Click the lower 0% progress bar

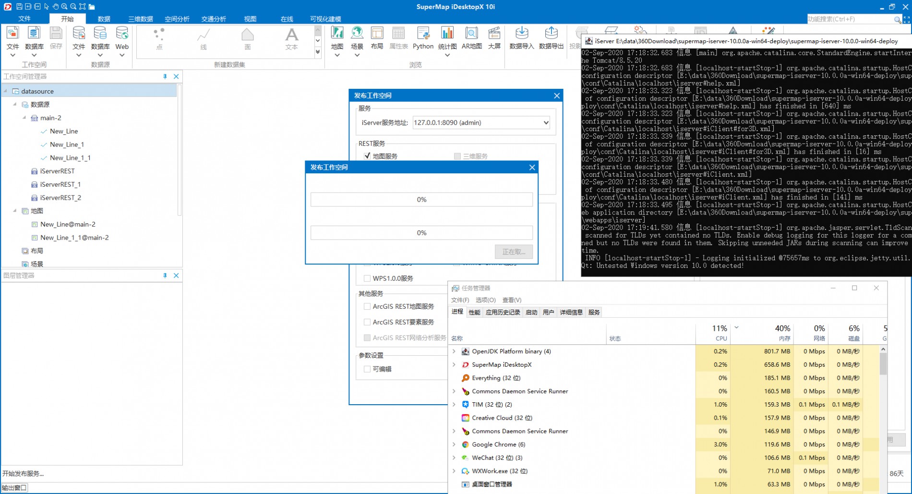click(x=421, y=233)
